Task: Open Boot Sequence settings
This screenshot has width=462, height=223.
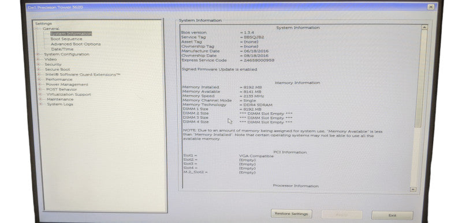Action: 66,39
